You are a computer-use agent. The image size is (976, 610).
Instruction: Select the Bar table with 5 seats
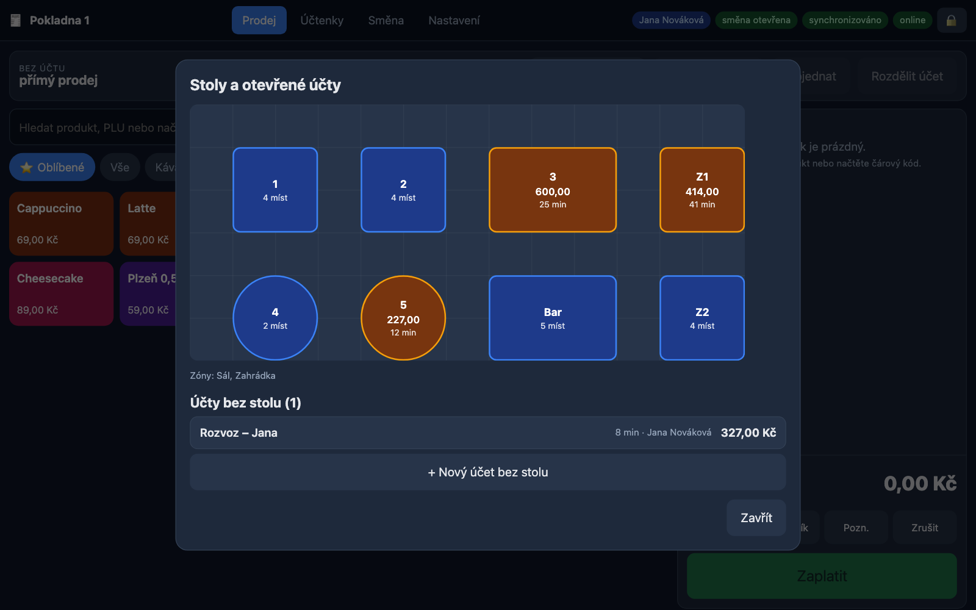pos(553,318)
